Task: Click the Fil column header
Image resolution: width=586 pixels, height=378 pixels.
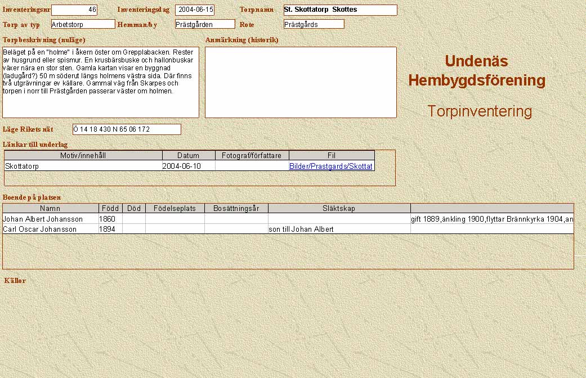Action: pyautogui.click(x=332, y=156)
